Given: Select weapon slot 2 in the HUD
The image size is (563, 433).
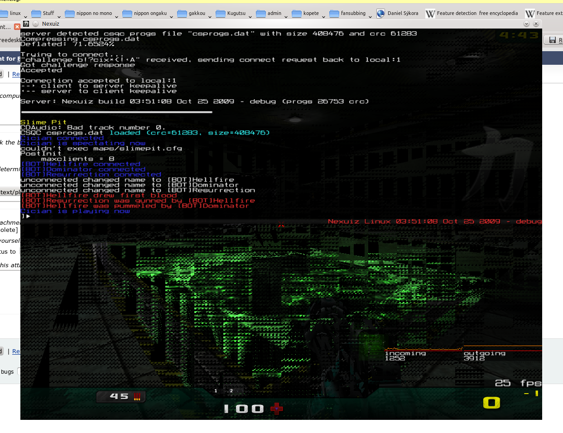Looking at the screenshot, I should click(x=231, y=391).
